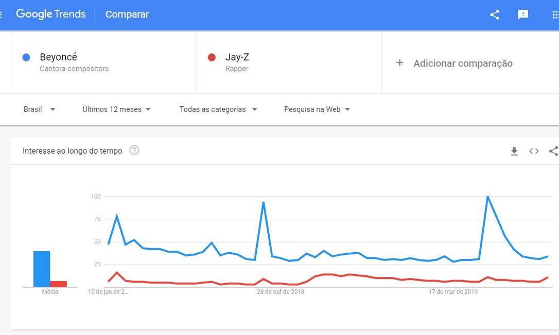The image size is (559, 335).
Task: Click the embed code icon
Action: (534, 151)
